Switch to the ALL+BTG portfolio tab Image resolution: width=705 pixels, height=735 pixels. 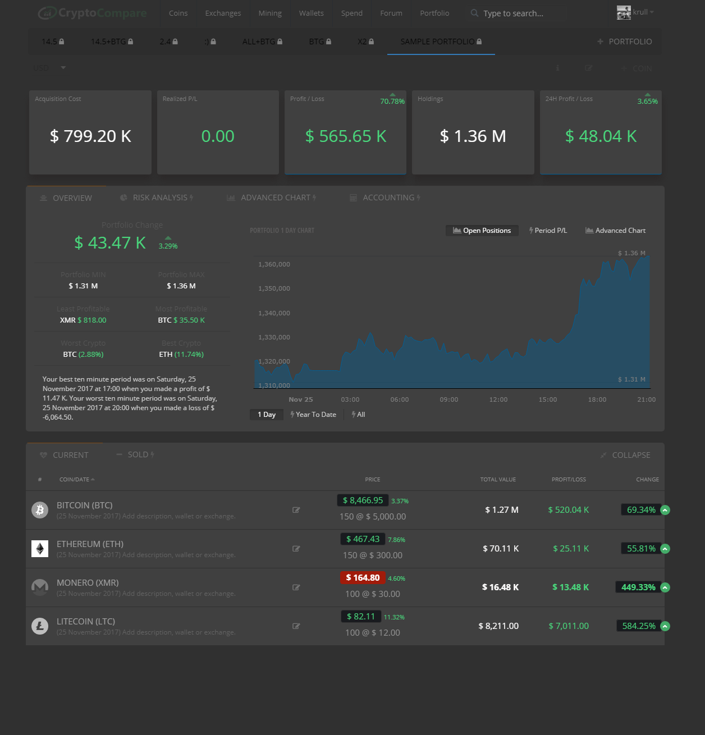pos(262,42)
